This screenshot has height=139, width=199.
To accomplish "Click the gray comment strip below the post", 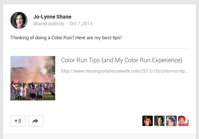I will (x=99, y=137).
